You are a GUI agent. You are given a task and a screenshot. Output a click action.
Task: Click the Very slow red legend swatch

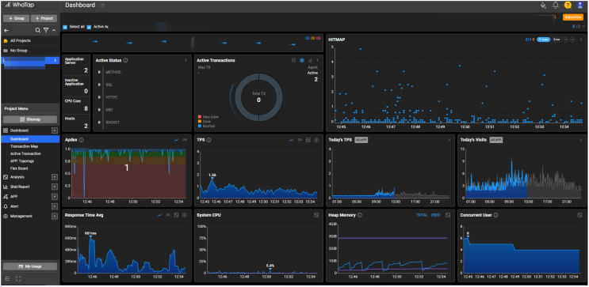(200, 117)
